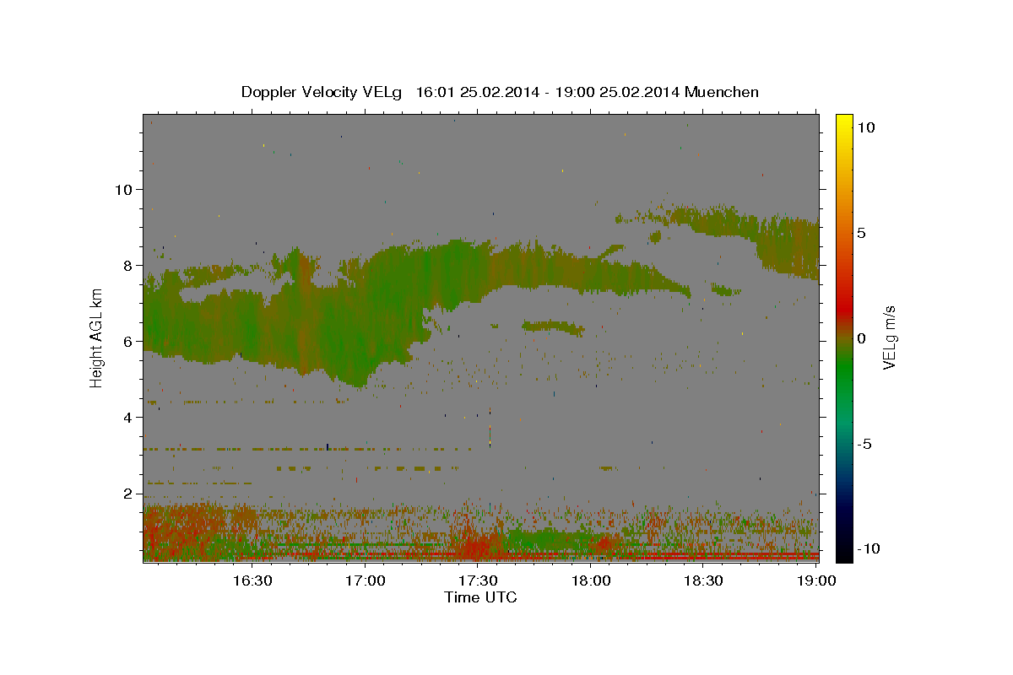Click the height axis label '2'
Image resolution: width=1013 pixels, height=675 pixels.
pos(127,493)
